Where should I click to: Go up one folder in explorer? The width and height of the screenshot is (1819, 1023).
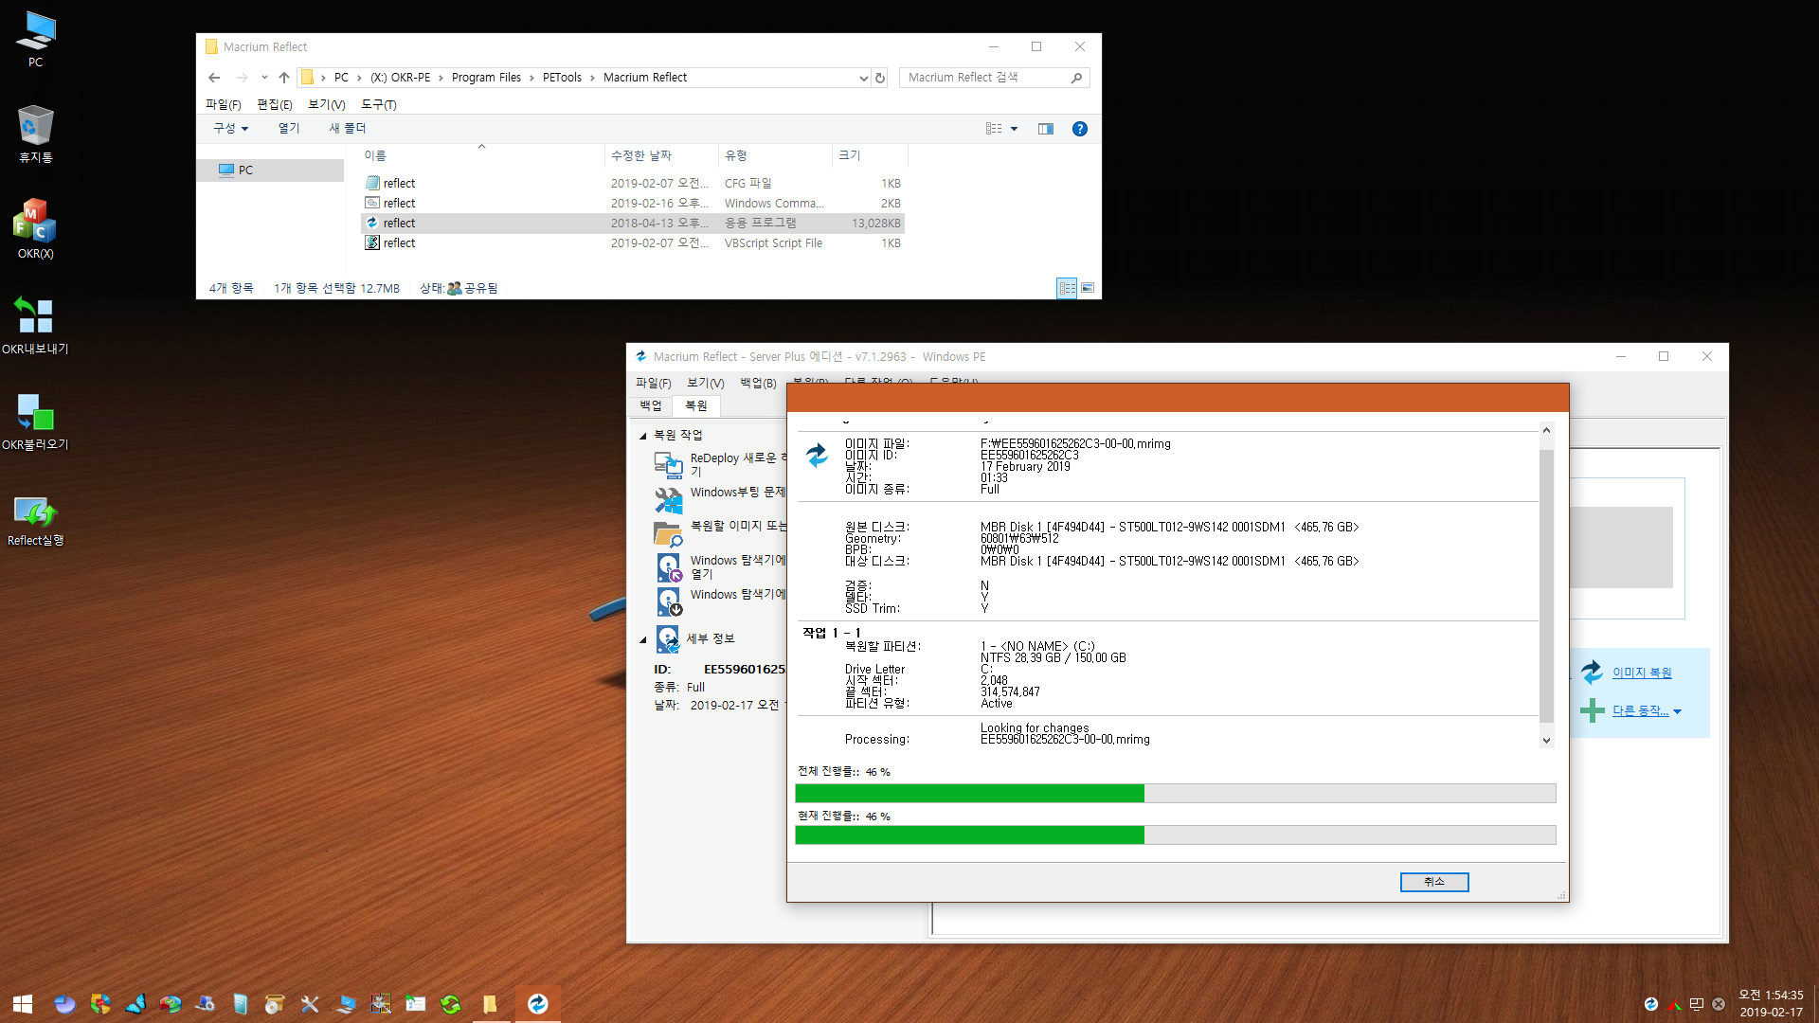tap(284, 78)
